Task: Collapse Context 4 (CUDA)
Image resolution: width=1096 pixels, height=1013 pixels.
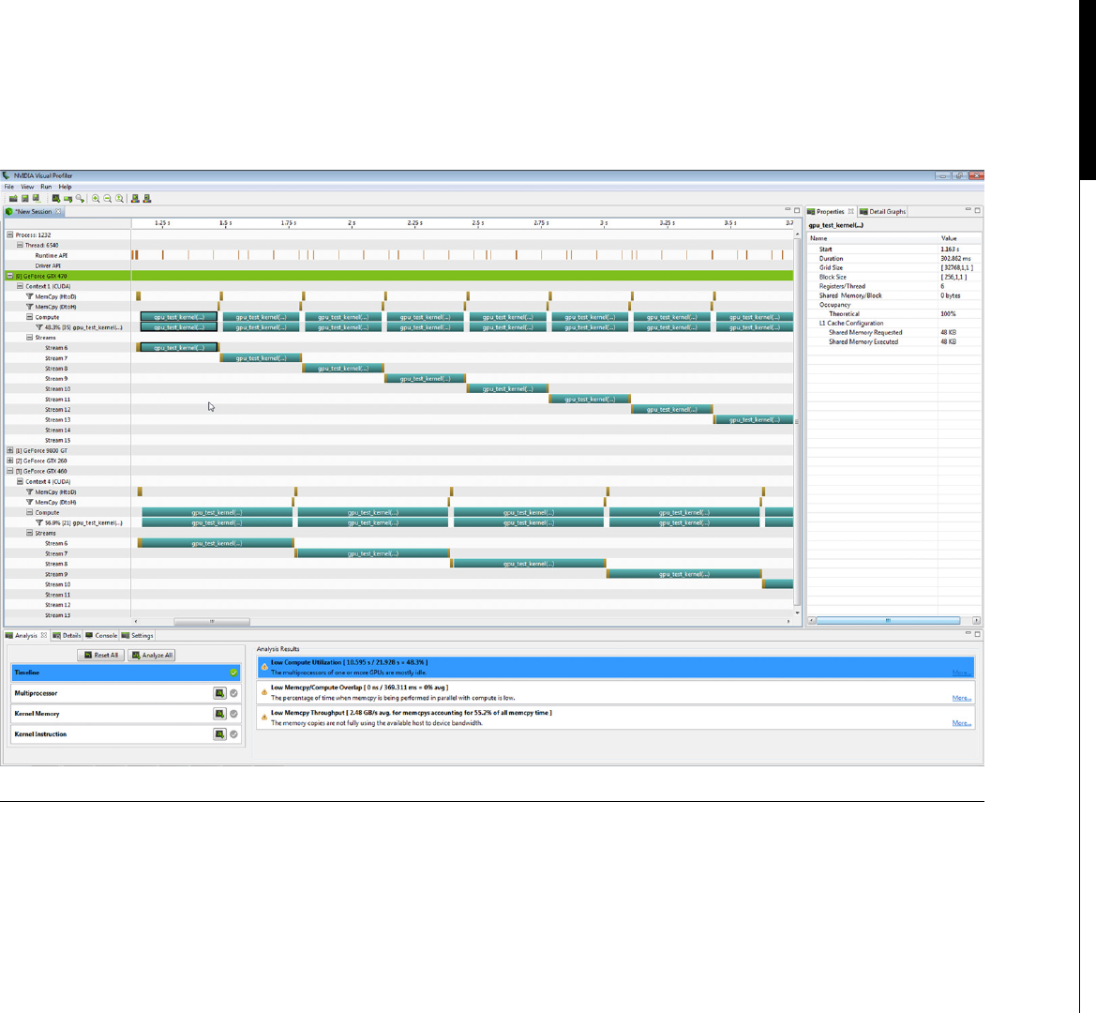Action: coord(20,482)
